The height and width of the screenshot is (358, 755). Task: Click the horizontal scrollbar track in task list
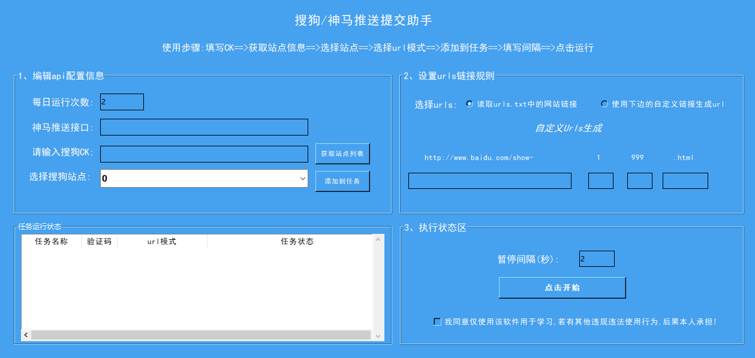[x=201, y=335]
